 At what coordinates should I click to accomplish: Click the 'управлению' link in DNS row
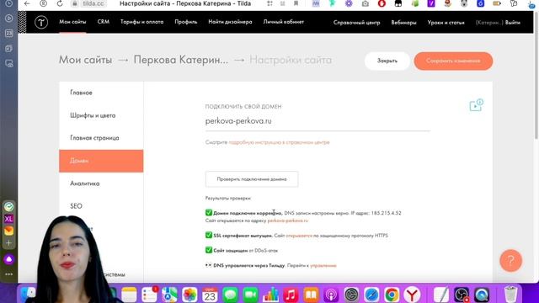[323, 266]
